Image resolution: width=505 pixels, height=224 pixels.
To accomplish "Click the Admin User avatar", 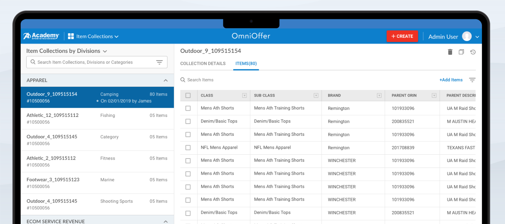I will (x=466, y=36).
